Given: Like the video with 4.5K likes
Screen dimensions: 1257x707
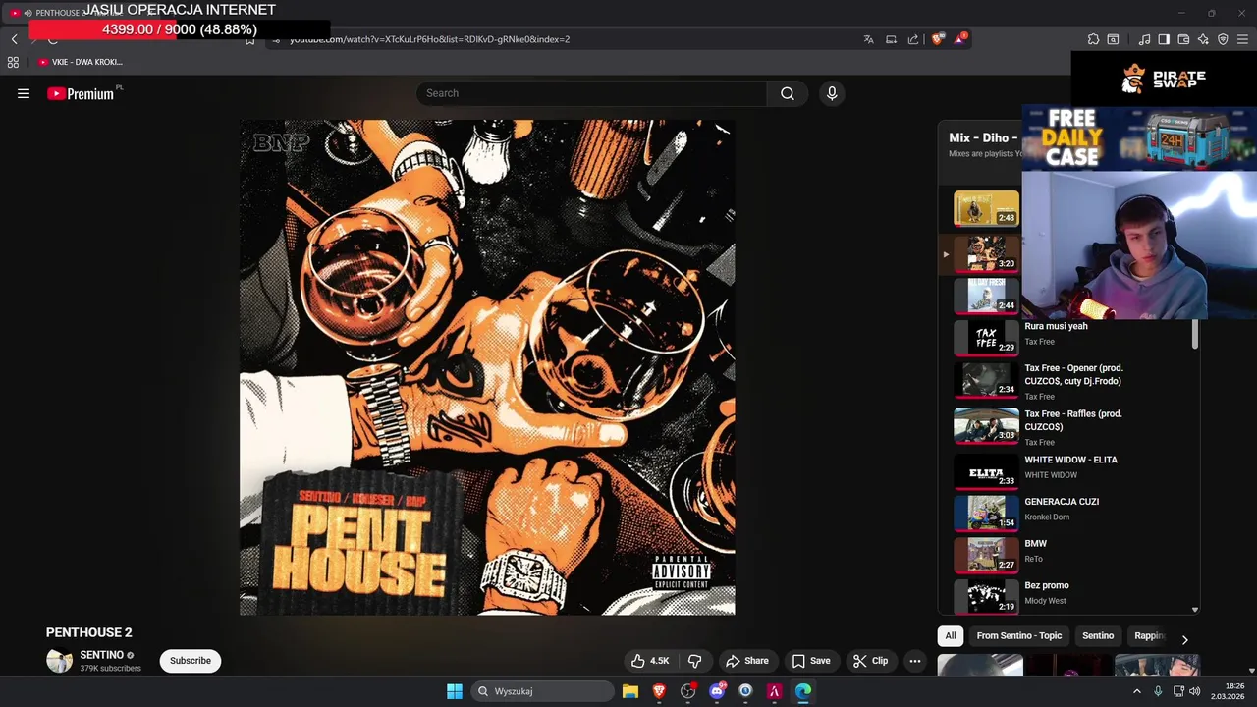Looking at the screenshot, I should pos(650,661).
